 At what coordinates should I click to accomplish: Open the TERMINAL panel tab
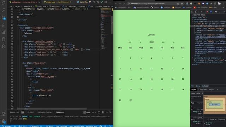[60, 112]
